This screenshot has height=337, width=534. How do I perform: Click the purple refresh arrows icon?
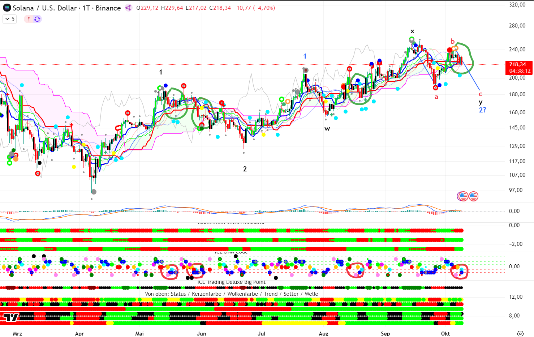pyautogui.click(x=37, y=19)
